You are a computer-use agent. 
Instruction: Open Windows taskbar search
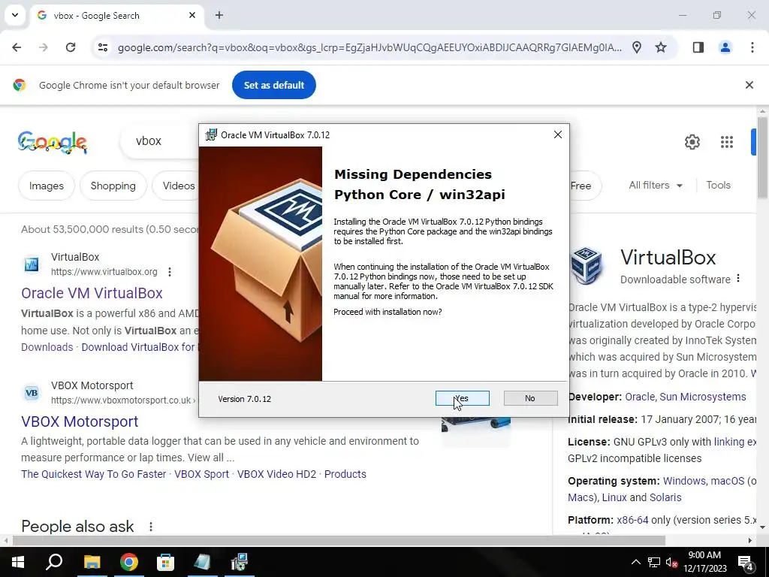coord(54,562)
